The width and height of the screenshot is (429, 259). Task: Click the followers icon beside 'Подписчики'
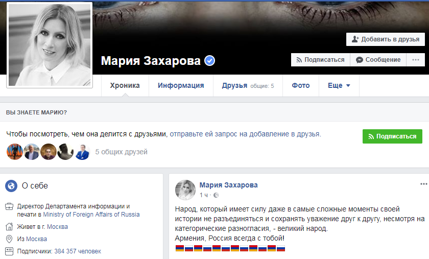pos(9,251)
